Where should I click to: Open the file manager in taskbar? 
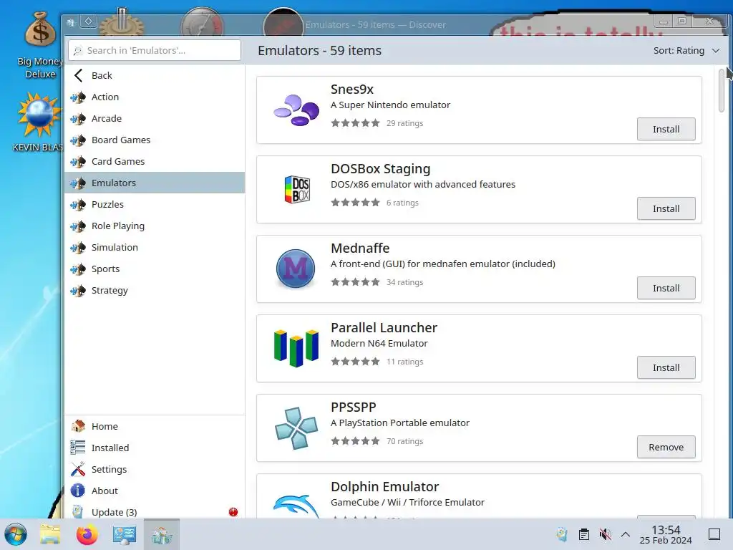pyautogui.click(x=50, y=534)
